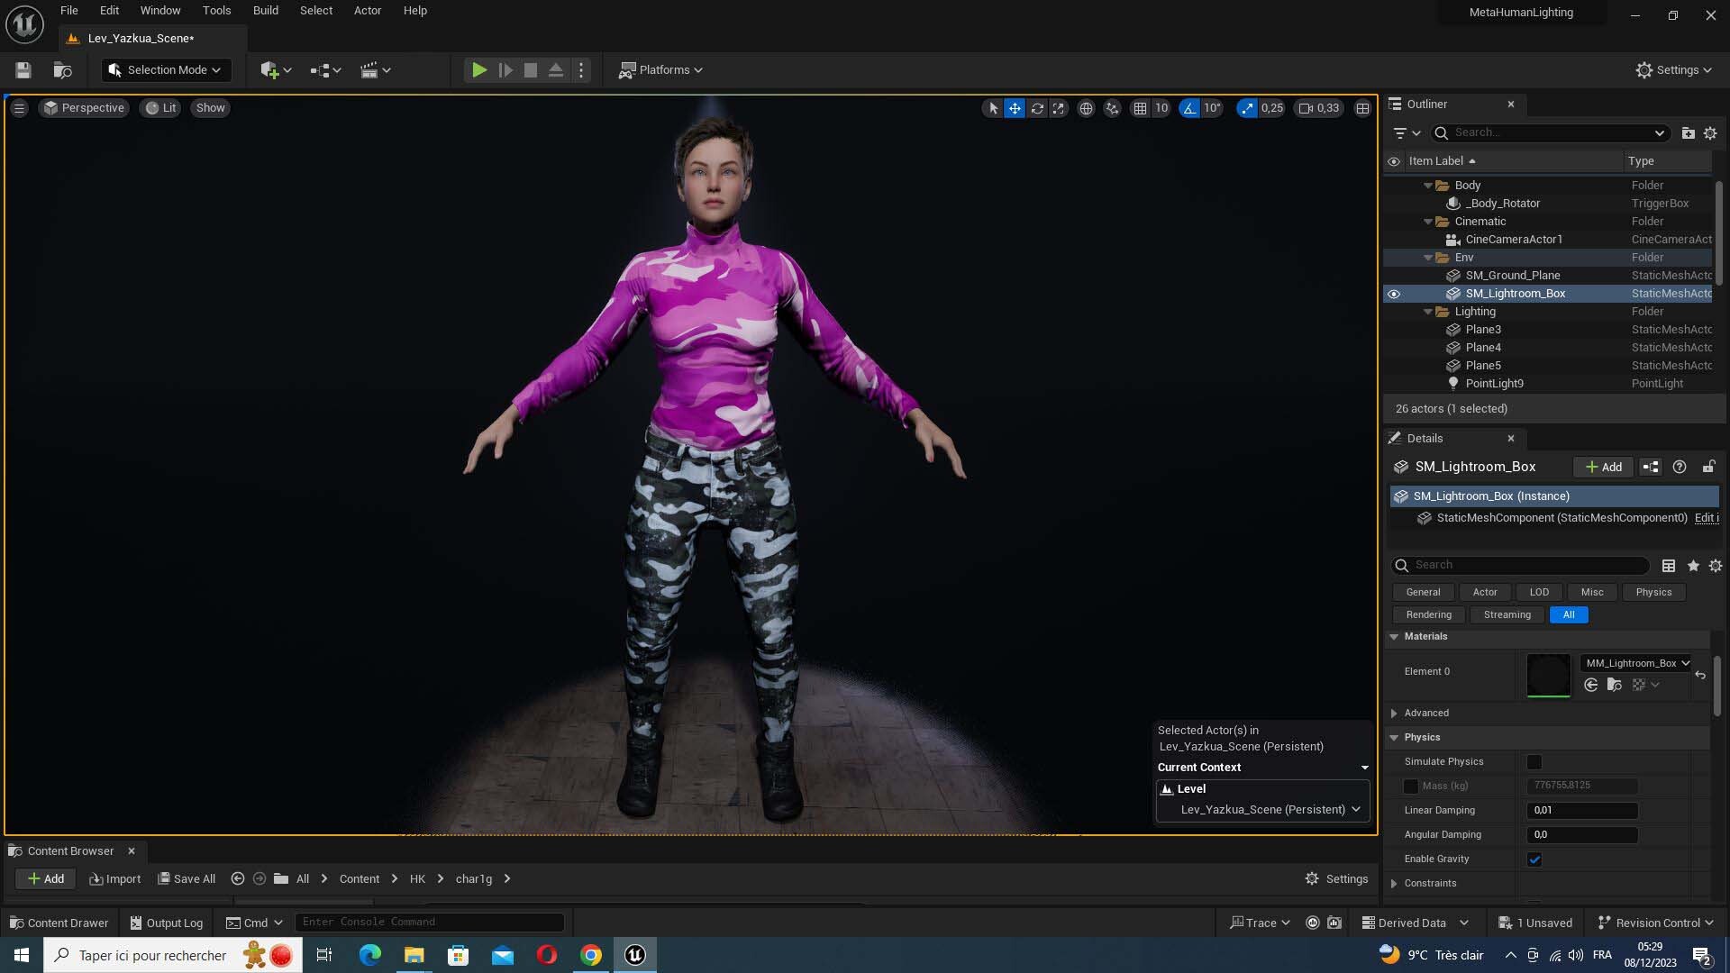1730x973 pixels.
Task: Open the Edit menu
Action: pos(109,11)
